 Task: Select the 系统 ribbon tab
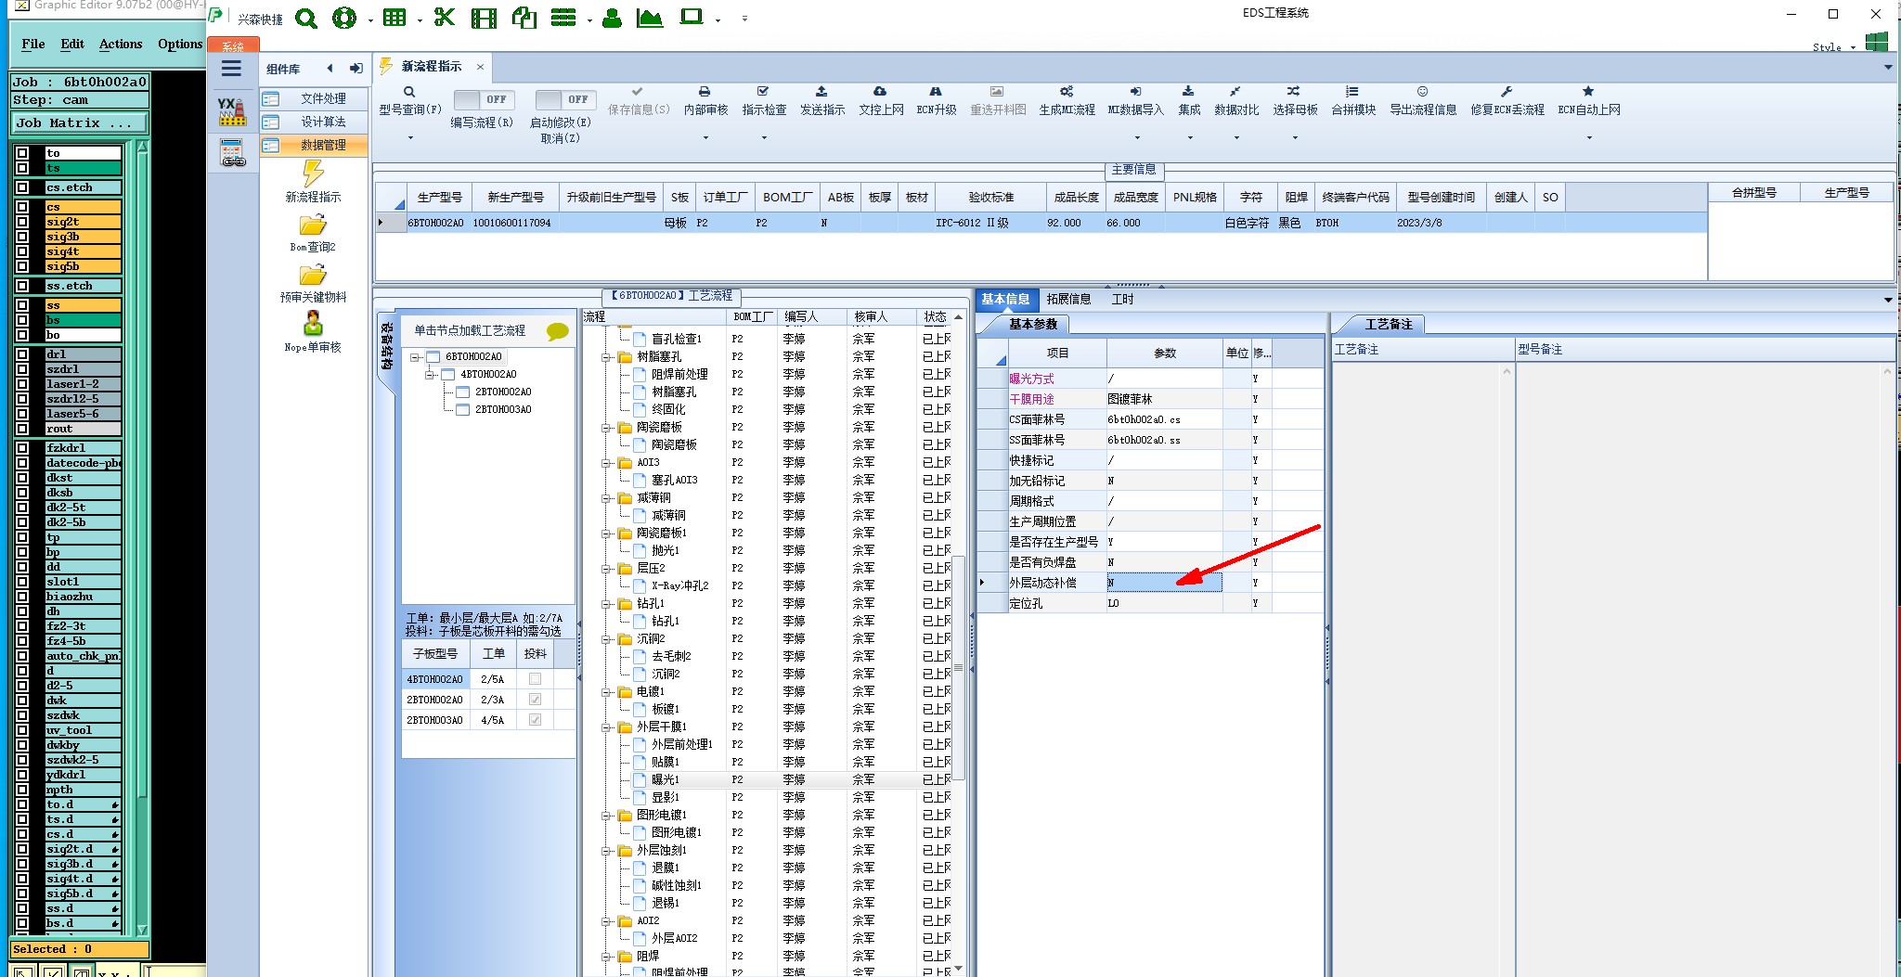233,46
